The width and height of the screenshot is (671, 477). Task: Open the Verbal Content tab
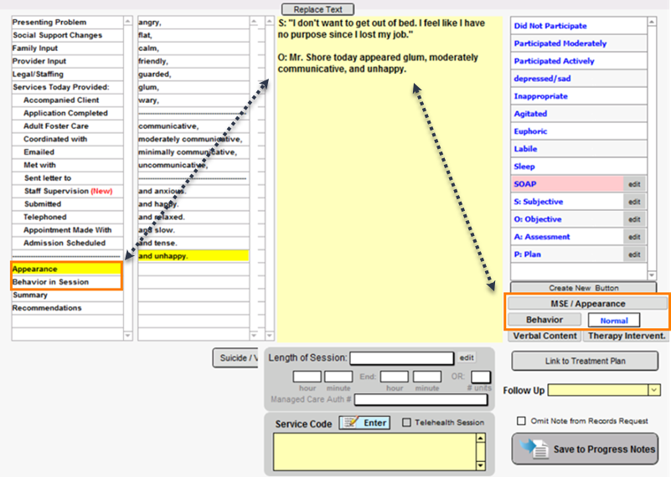[545, 336]
